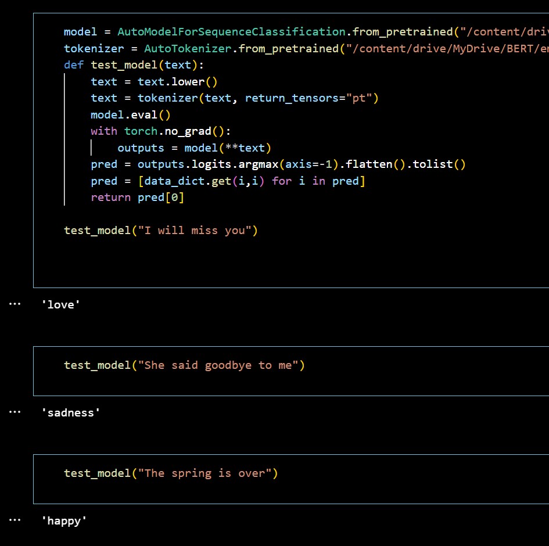Click the with torch.no_grad() line
Screen dimensions: 549x546
[164, 131]
